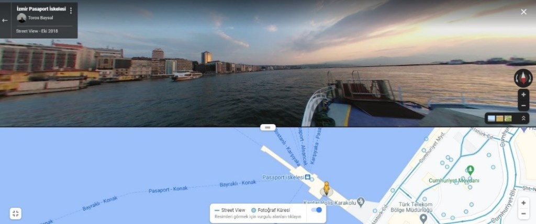Click the compass rotation control

[x=523, y=78]
